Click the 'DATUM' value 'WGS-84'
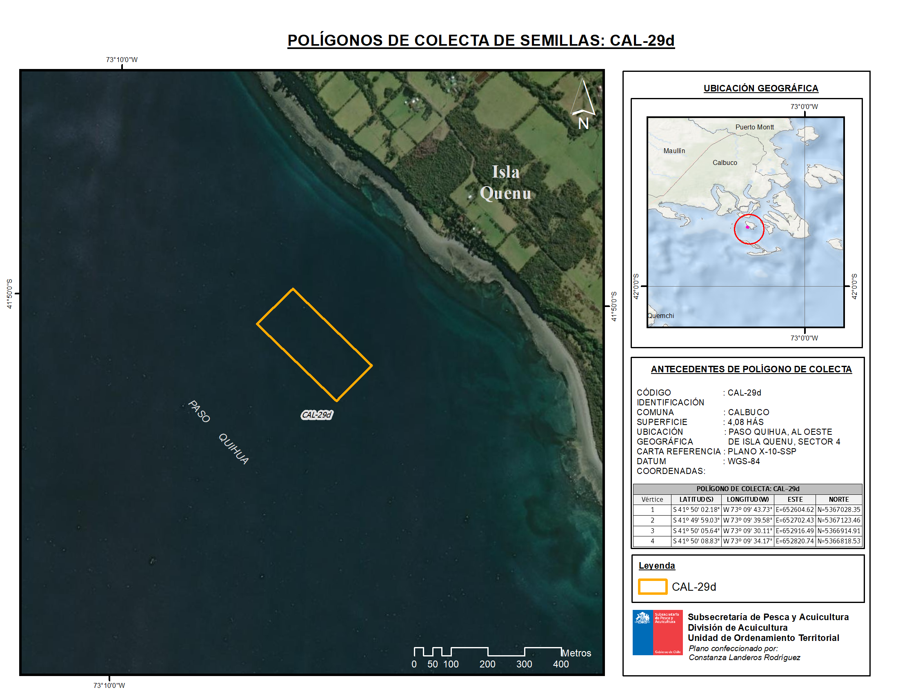Viewport: 898px width, 694px height. (743, 461)
